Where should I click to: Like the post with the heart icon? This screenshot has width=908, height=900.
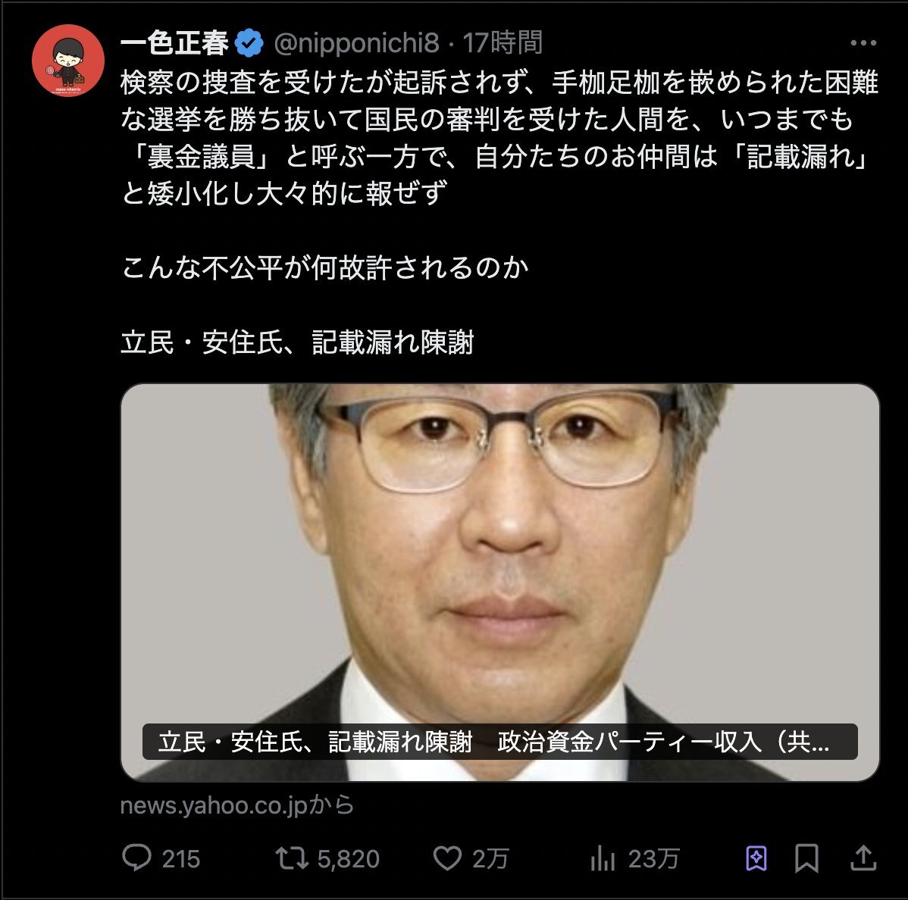[448, 858]
